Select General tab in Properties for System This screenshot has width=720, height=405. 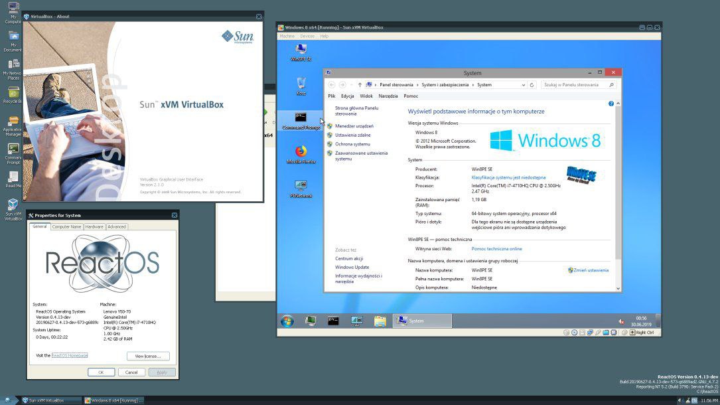40,226
